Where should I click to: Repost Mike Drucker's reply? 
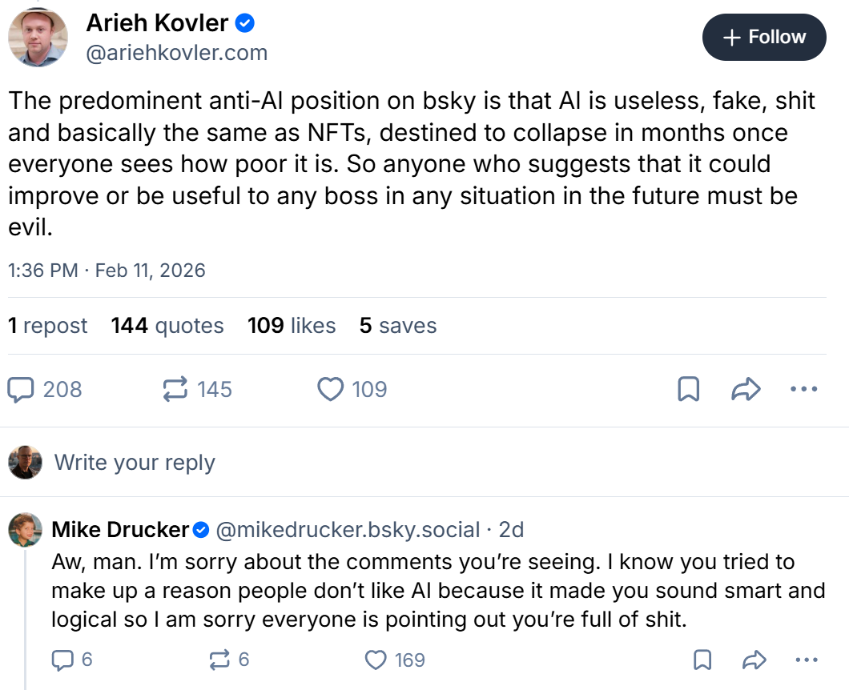[x=219, y=660]
